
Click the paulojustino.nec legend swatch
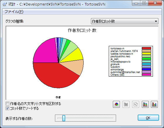[x=146, y=56]
